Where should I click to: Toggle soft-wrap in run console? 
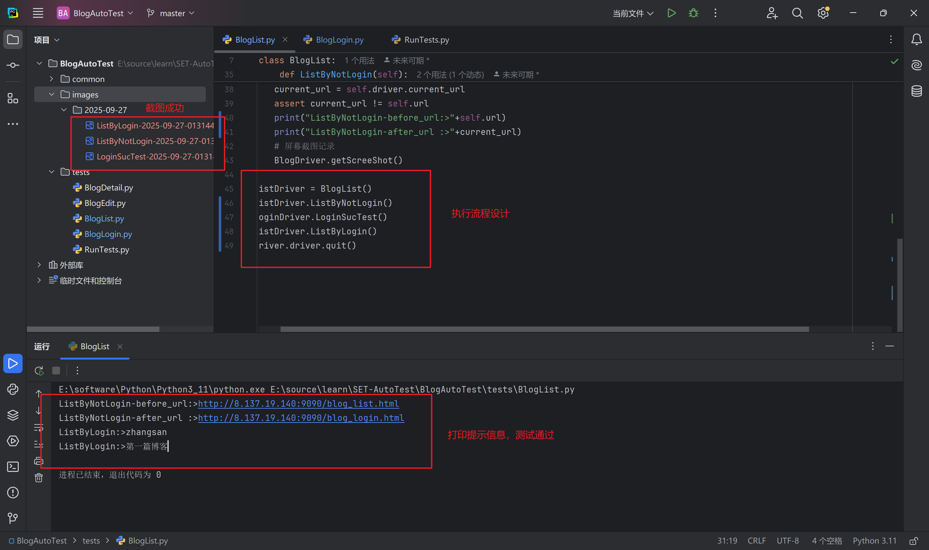[x=38, y=427]
